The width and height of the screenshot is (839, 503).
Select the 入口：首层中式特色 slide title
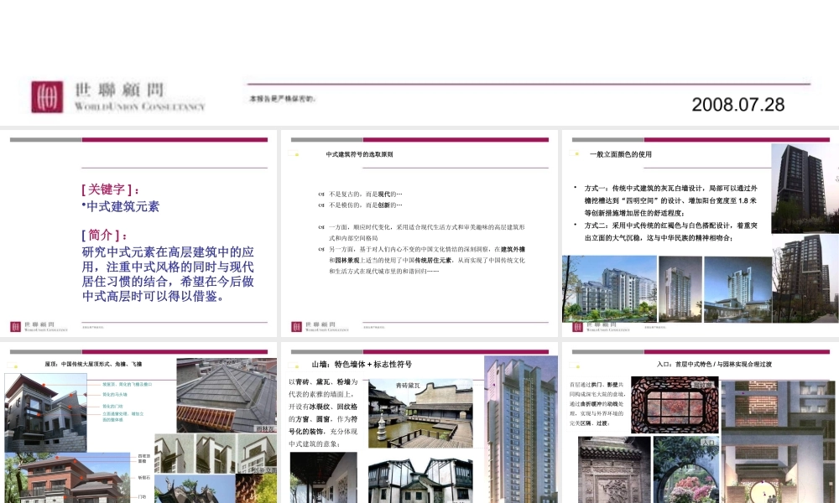point(714,364)
